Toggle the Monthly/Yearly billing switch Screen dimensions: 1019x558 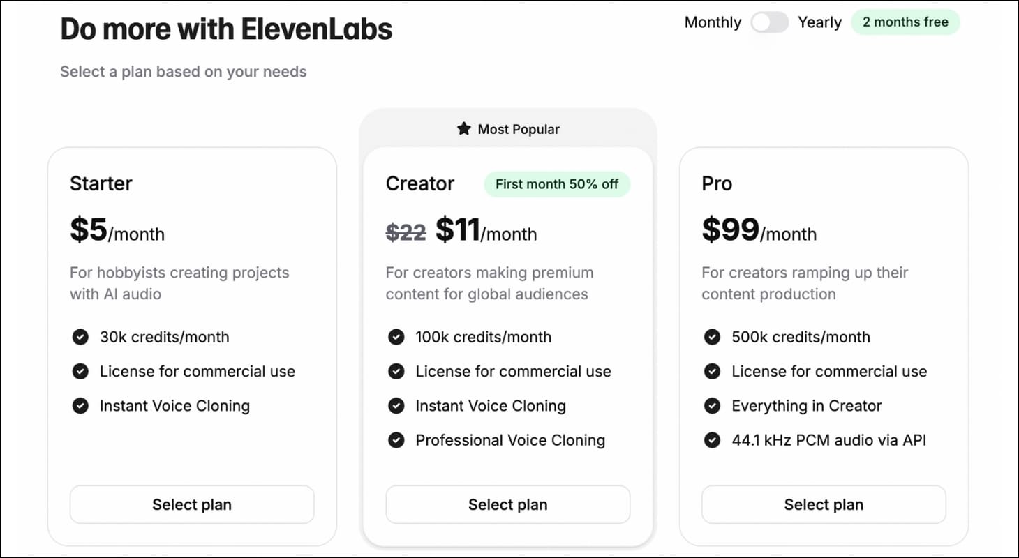click(x=768, y=22)
